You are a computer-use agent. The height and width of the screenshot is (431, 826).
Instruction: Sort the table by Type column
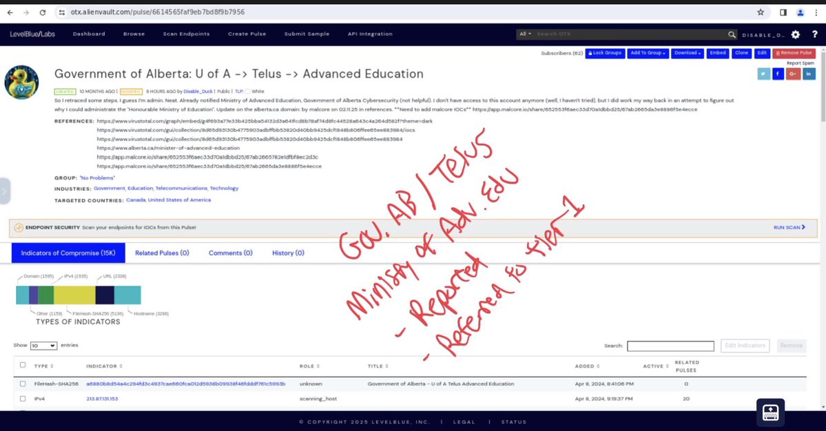[43, 366]
